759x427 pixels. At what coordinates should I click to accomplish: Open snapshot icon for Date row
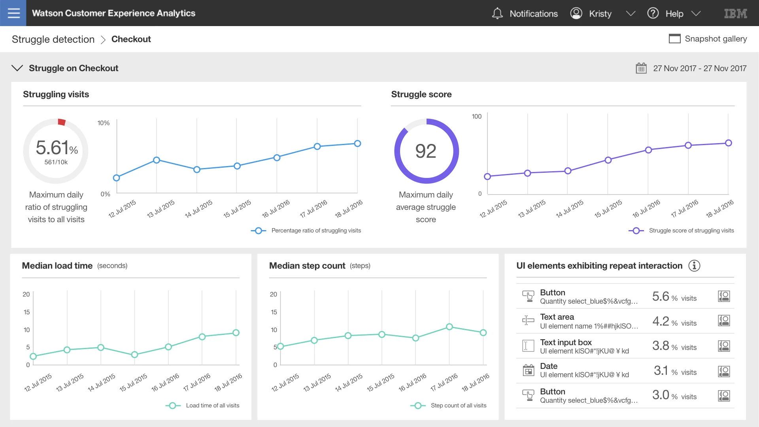tap(724, 371)
